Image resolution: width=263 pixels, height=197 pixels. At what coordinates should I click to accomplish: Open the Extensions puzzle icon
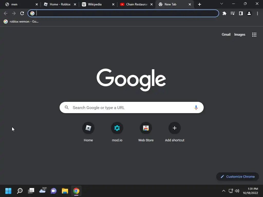point(224,13)
